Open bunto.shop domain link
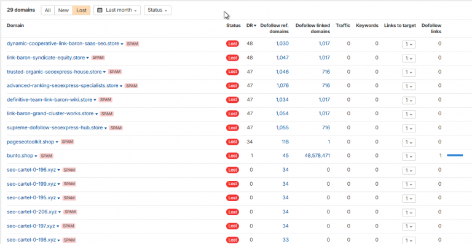 coord(20,156)
